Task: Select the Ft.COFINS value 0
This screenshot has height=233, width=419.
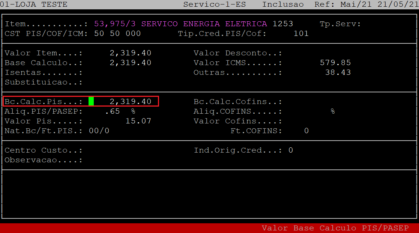Action: tap(306, 131)
